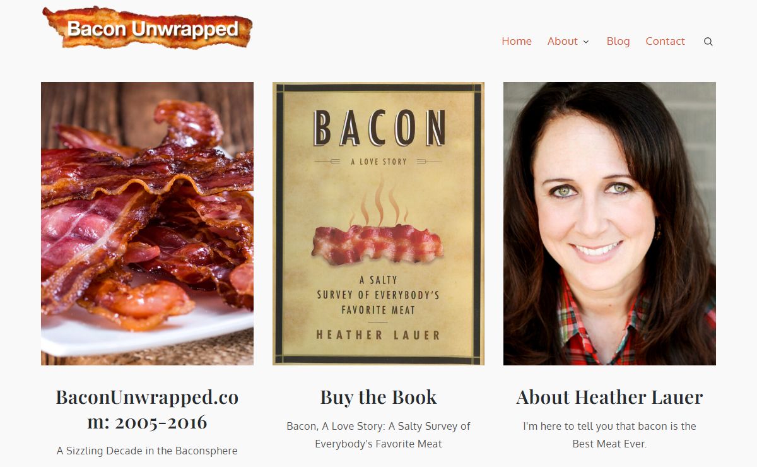Click the HEATHER LAUER author name on book cover
757x467 pixels.
(x=378, y=335)
